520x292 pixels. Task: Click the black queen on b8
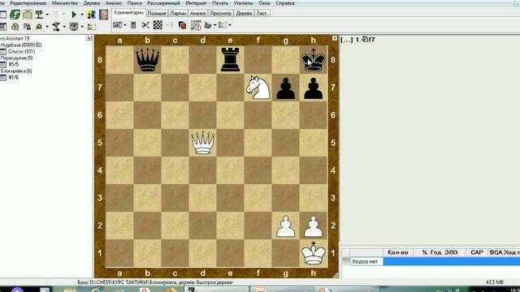147,60
